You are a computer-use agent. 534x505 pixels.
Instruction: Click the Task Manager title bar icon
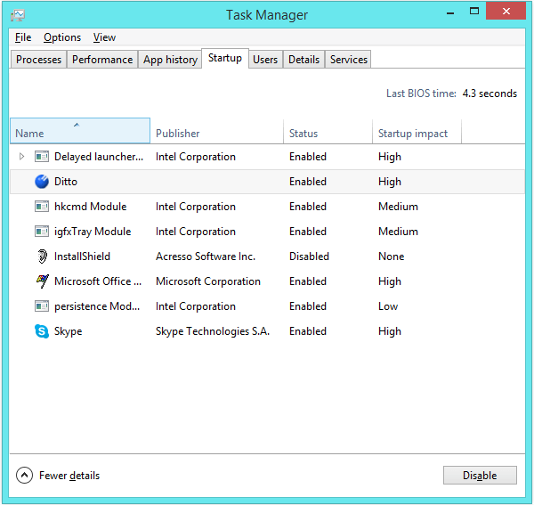18,15
